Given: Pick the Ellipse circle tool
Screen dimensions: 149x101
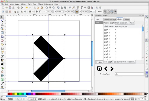Looking at the screenshot, I should coord(2,41).
